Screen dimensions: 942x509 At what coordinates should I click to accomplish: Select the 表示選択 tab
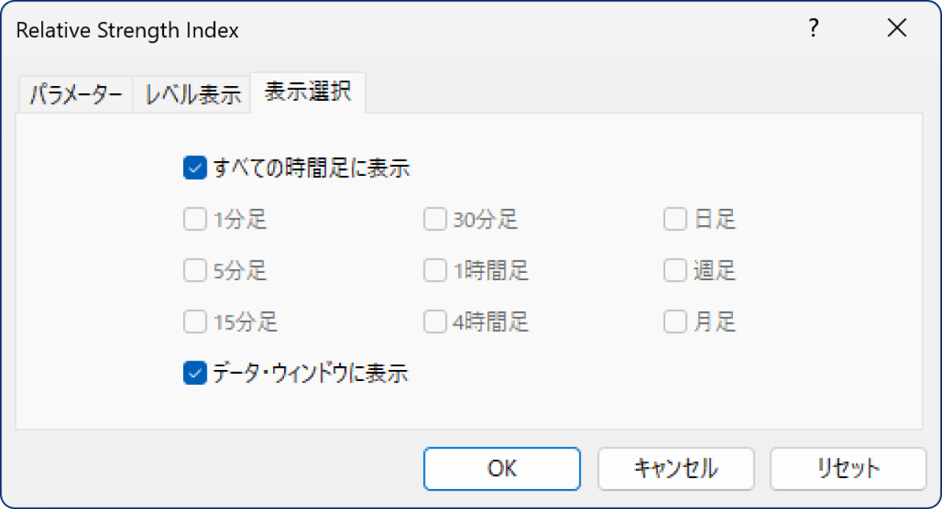(x=308, y=93)
